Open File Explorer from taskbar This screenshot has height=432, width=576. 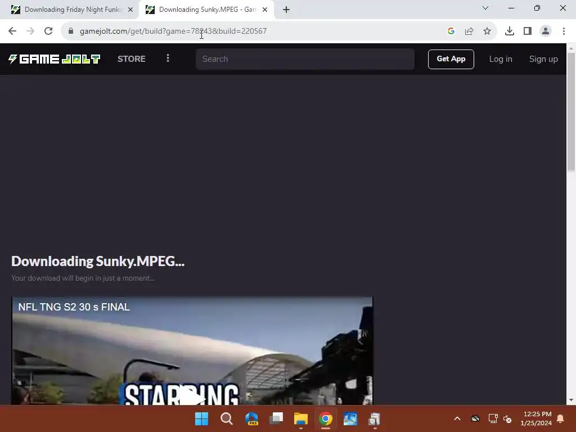coord(301,418)
